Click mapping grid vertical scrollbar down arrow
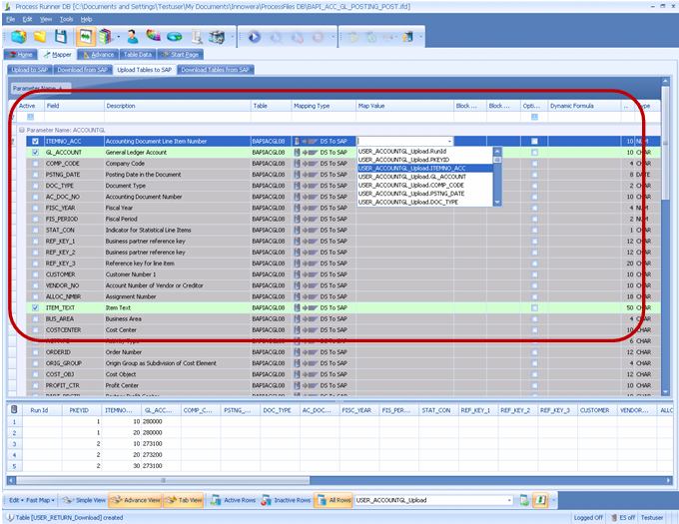The height and width of the screenshot is (524, 679). point(665,392)
